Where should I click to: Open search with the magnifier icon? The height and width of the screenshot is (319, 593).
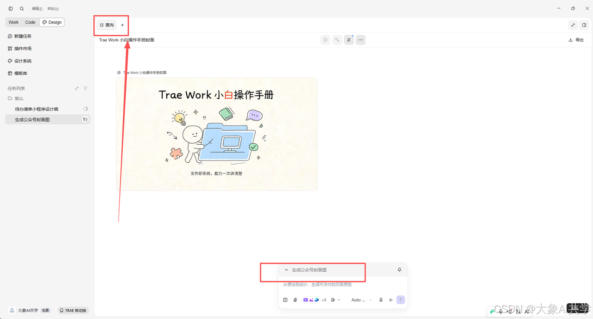(22, 9)
